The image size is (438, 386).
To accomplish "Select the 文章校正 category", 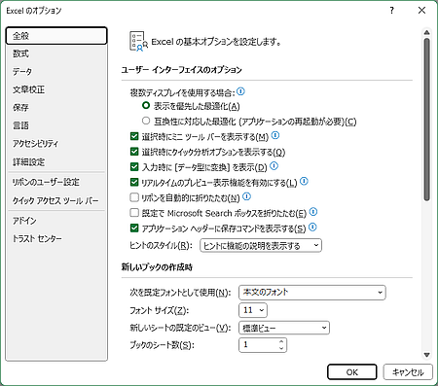I will [56, 89].
